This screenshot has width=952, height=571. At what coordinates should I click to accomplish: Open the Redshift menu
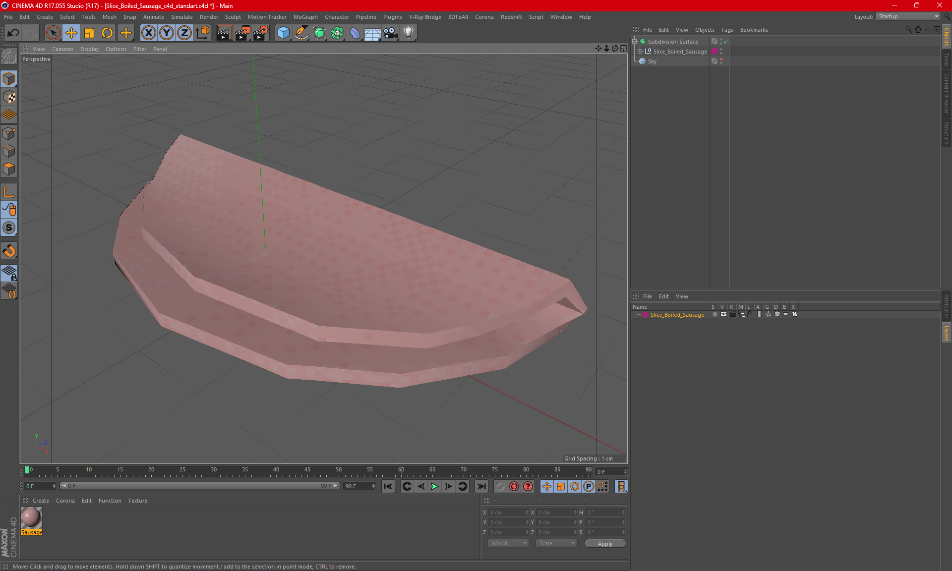point(511,17)
